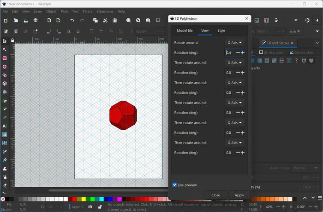
Task: Select the Spiral tool in toolbox
Action: [x=5, y=92]
